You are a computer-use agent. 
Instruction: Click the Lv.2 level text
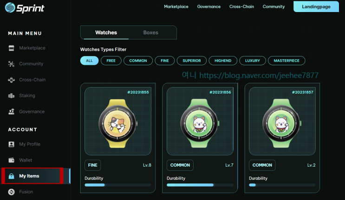[312, 165]
